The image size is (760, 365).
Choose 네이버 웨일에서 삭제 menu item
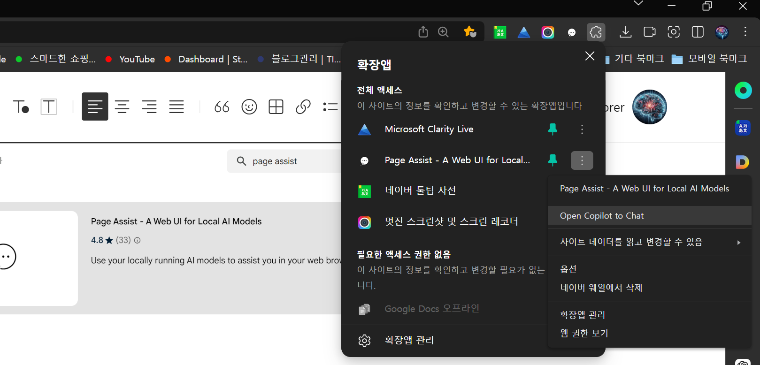(x=650, y=288)
